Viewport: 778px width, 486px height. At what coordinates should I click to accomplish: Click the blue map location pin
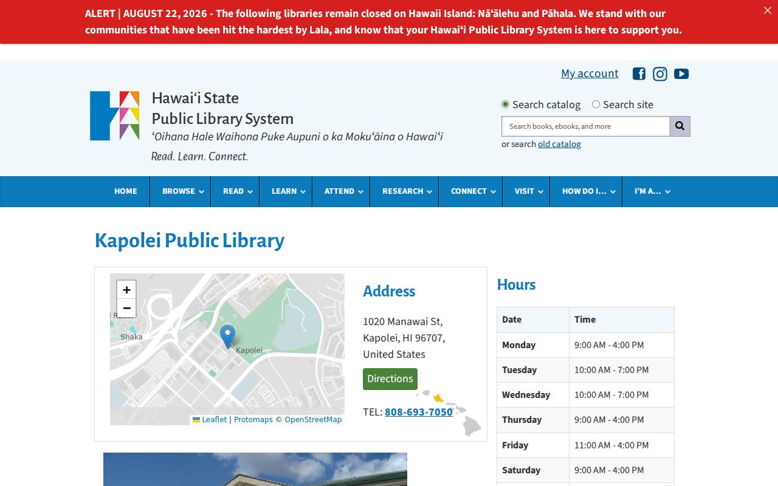[x=227, y=337]
